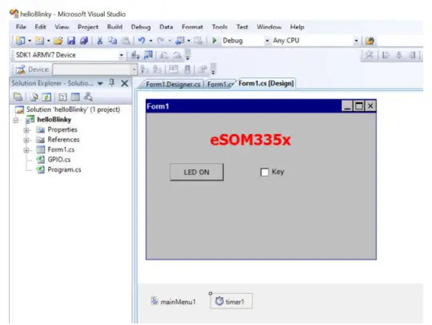Click the Copy icon in the toolbar
The width and height of the screenshot is (432, 325).
coord(113,41)
